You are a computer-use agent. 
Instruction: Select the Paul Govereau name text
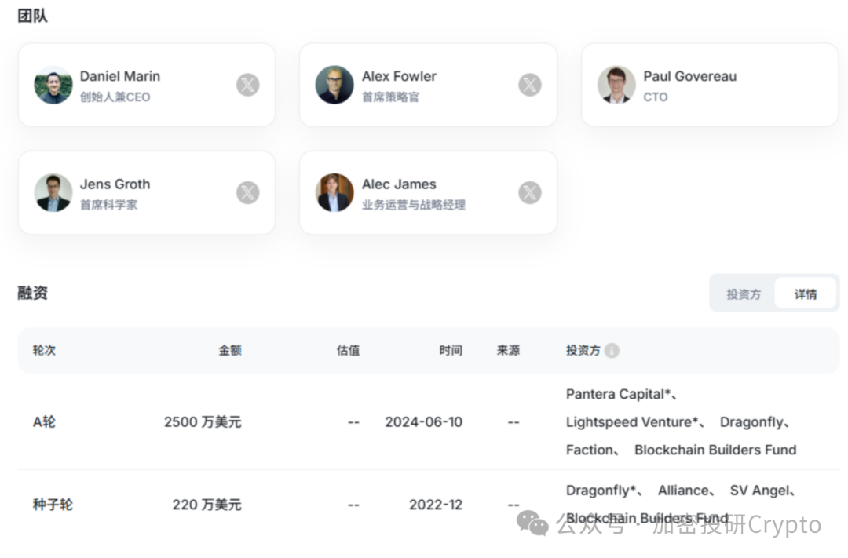[690, 76]
